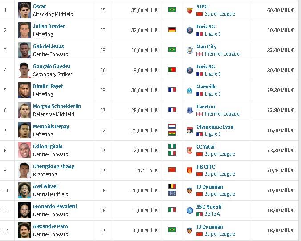301x241 pixels.
Task: Open the Serie A league link
Action: (212, 214)
